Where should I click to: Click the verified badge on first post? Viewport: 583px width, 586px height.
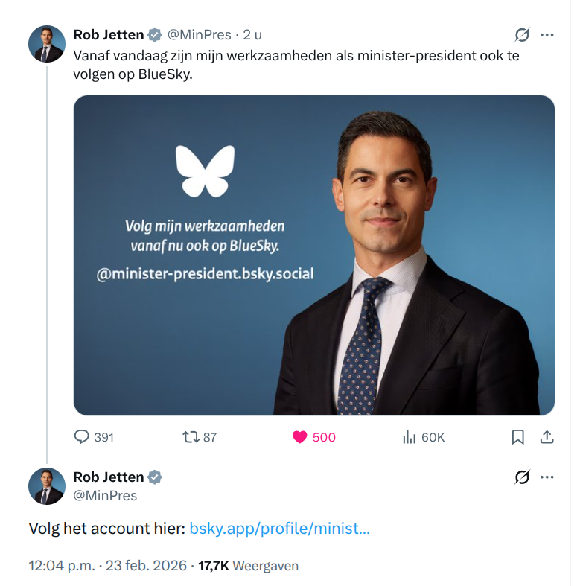[x=155, y=35]
